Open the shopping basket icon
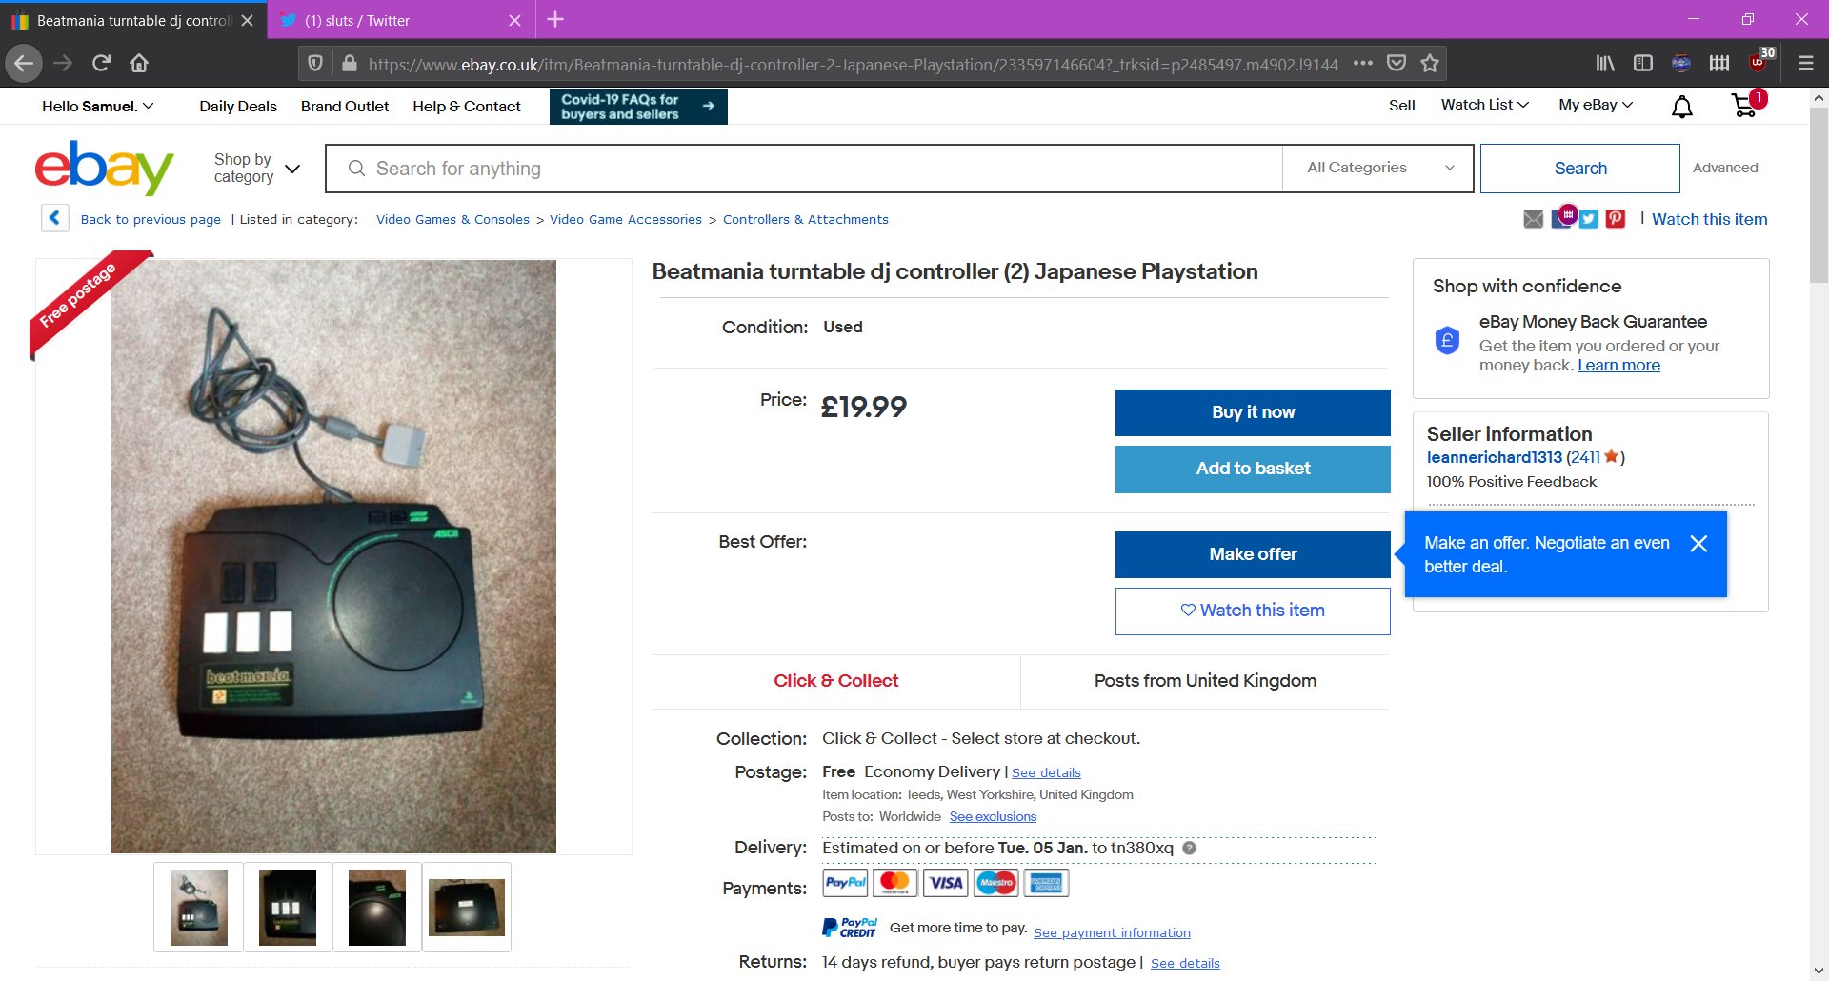1829x981 pixels. 1745,106
